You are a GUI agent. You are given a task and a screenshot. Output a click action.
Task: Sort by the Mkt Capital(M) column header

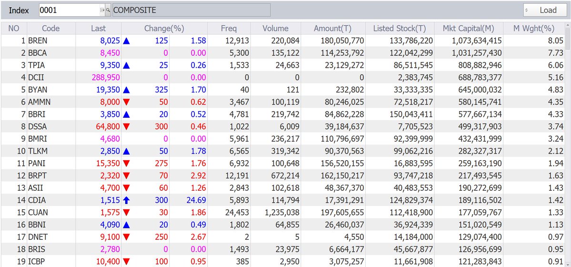[468, 29]
